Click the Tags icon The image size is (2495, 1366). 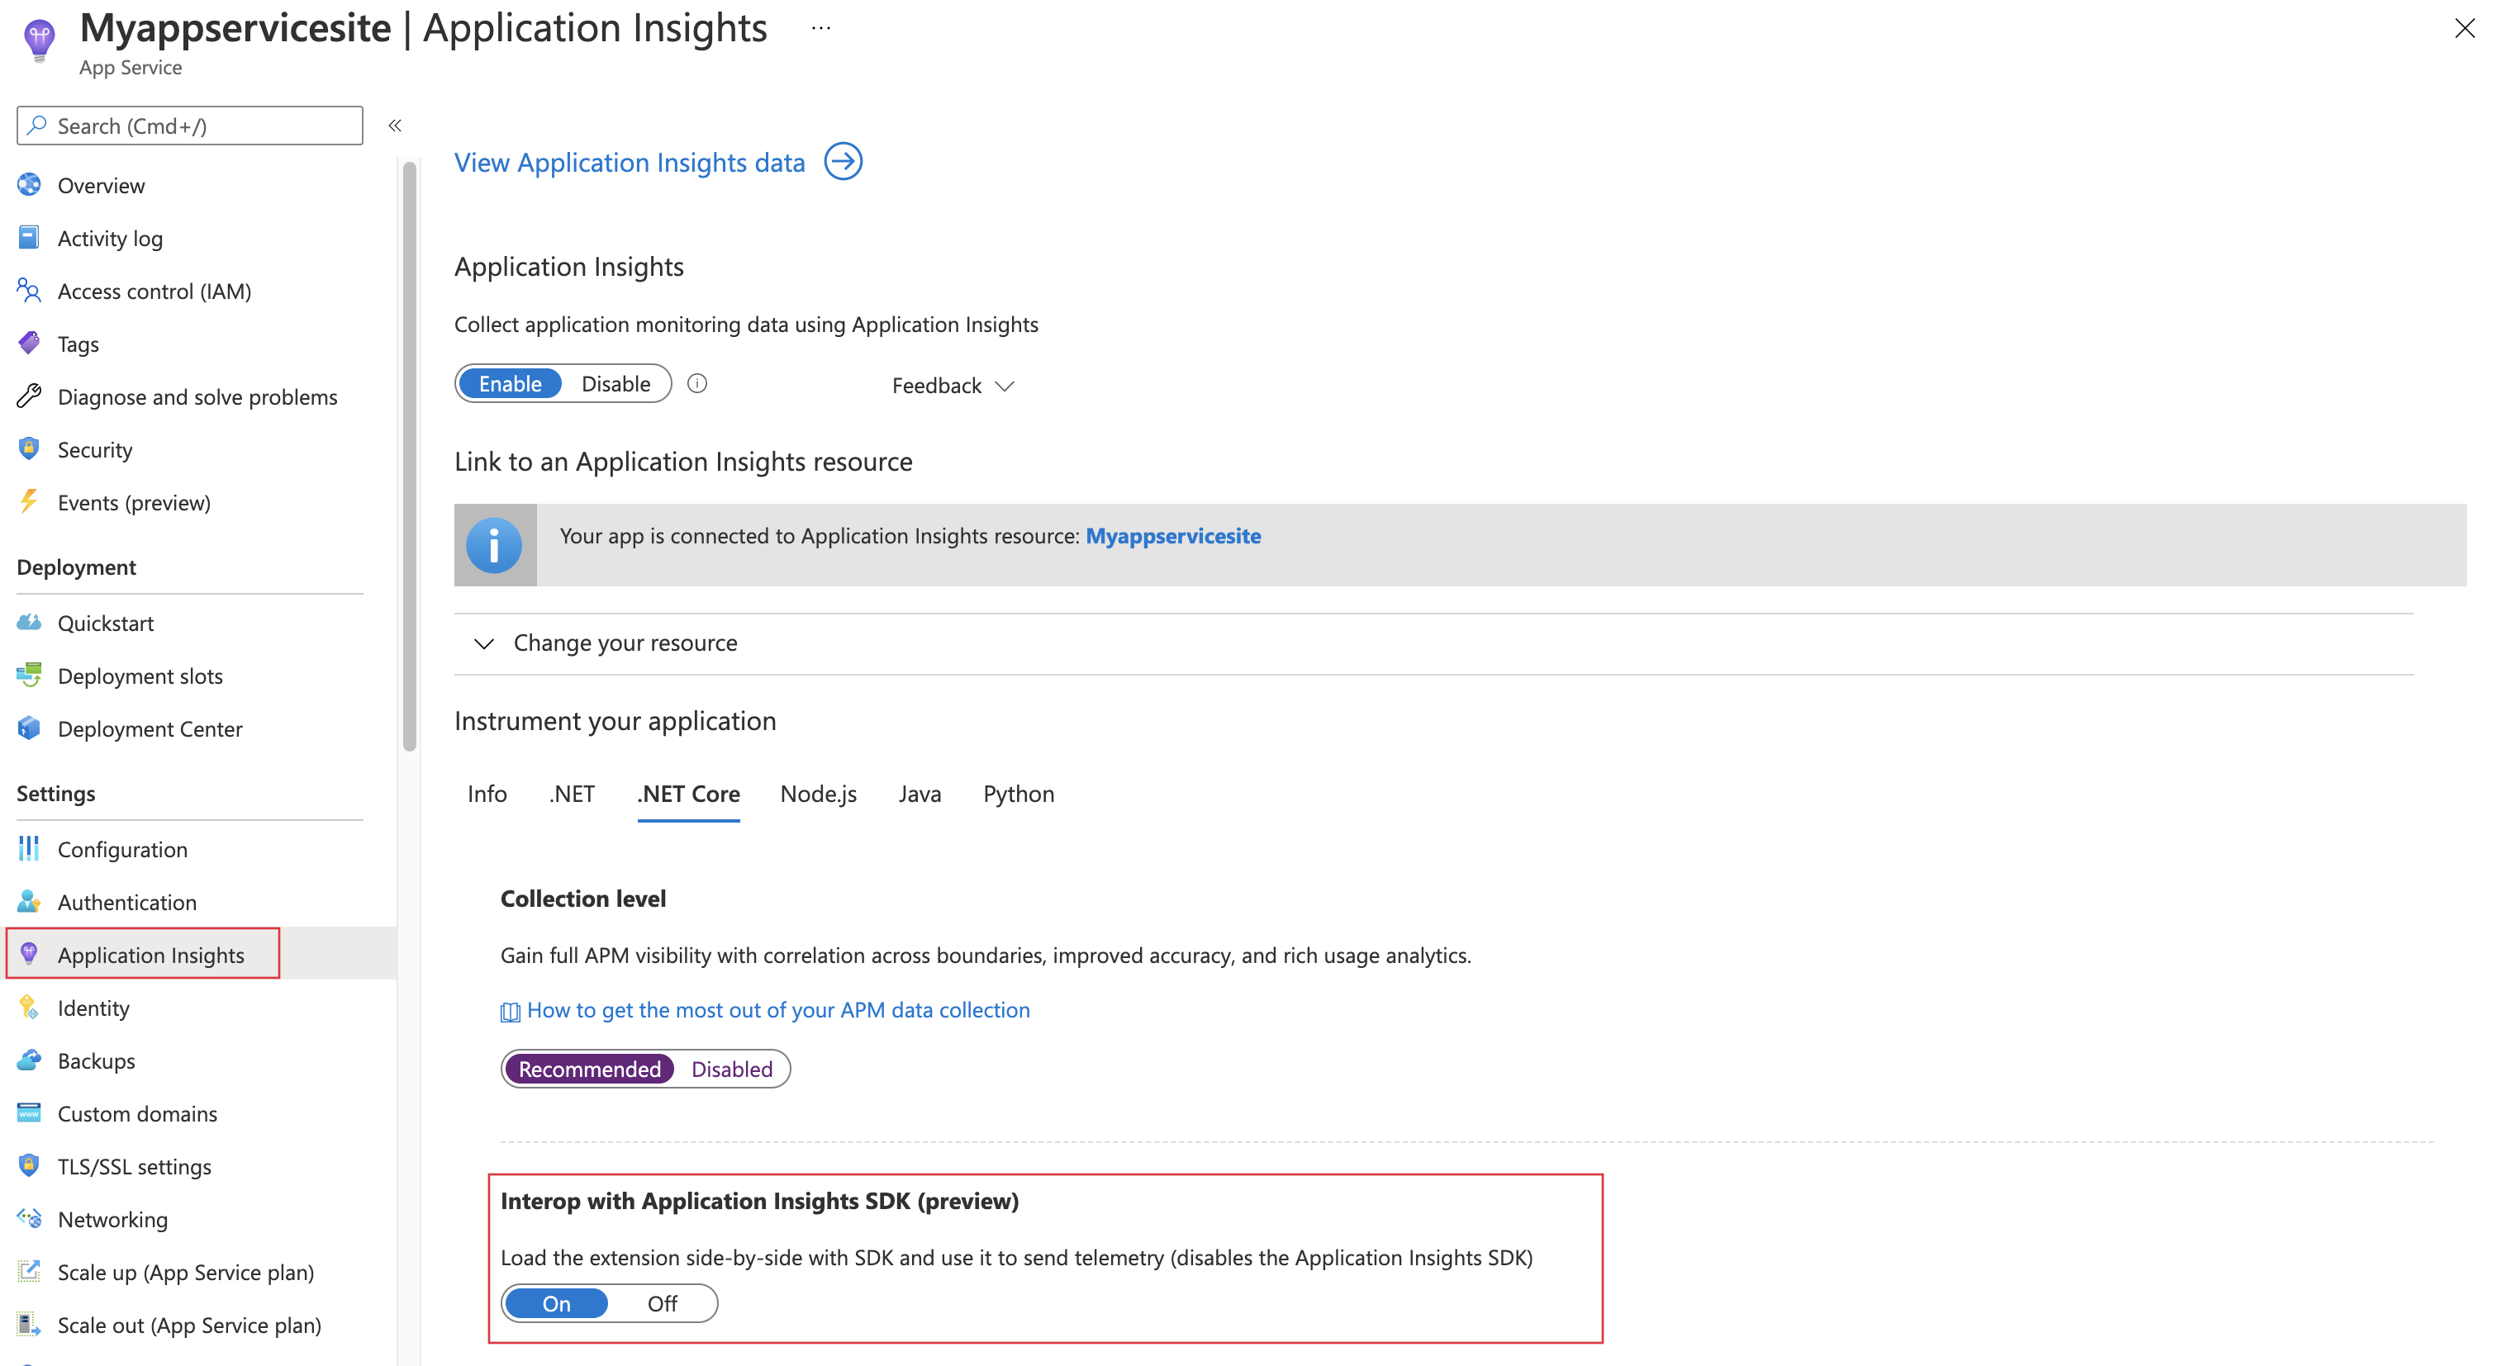point(31,344)
